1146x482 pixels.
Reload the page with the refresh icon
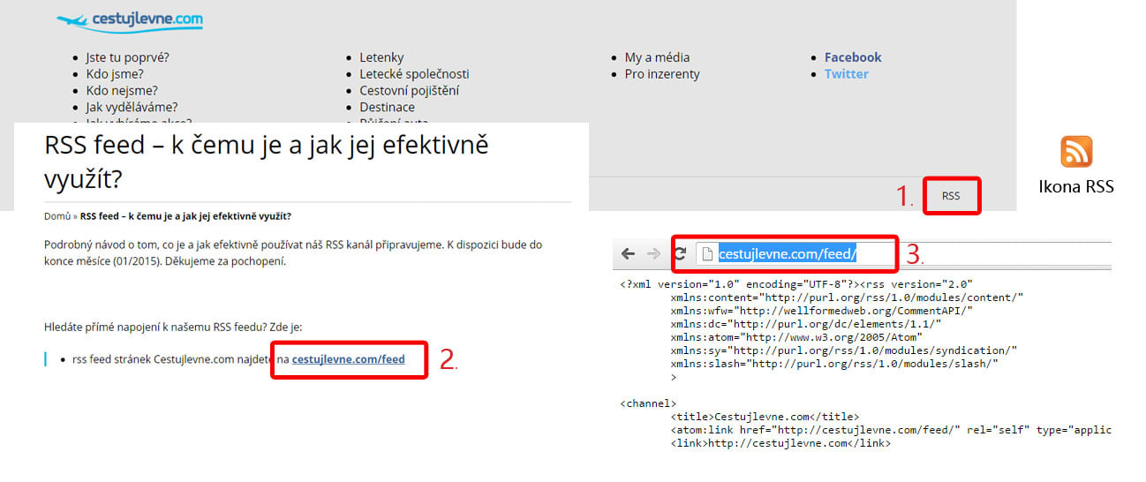pos(681,254)
